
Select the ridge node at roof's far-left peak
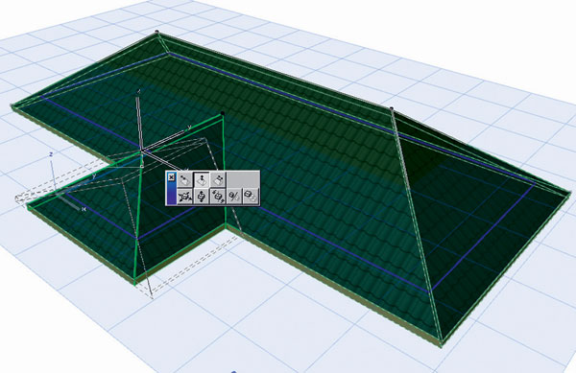tap(157, 33)
